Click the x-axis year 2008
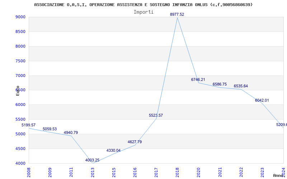The image size is (287, 179). [29, 172]
